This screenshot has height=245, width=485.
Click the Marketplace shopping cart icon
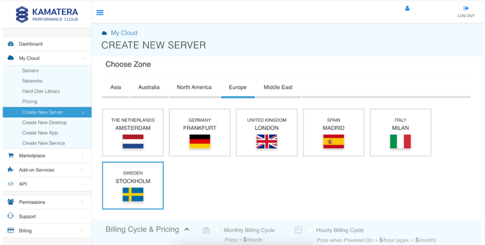pyautogui.click(x=10, y=156)
